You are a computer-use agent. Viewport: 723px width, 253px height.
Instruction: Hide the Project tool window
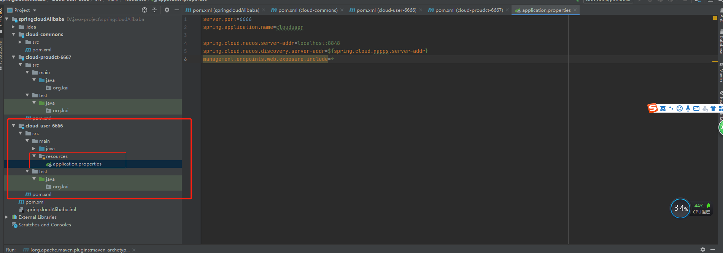177,10
